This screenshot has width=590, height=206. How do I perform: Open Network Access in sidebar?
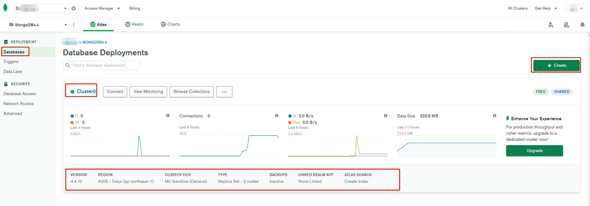(x=19, y=103)
